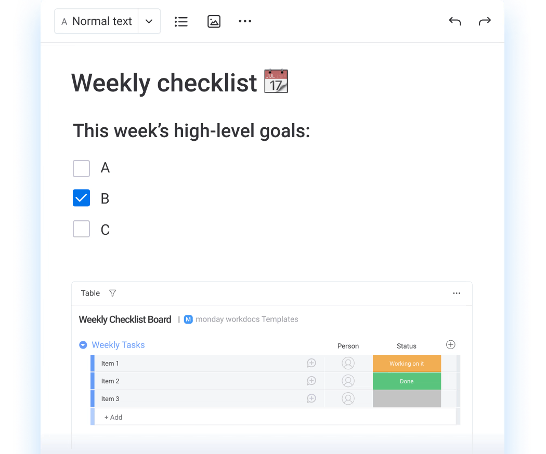The width and height of the screenshot is (546, 454).
Task: Add a new column with plus icon
Action: pos(451,345)
